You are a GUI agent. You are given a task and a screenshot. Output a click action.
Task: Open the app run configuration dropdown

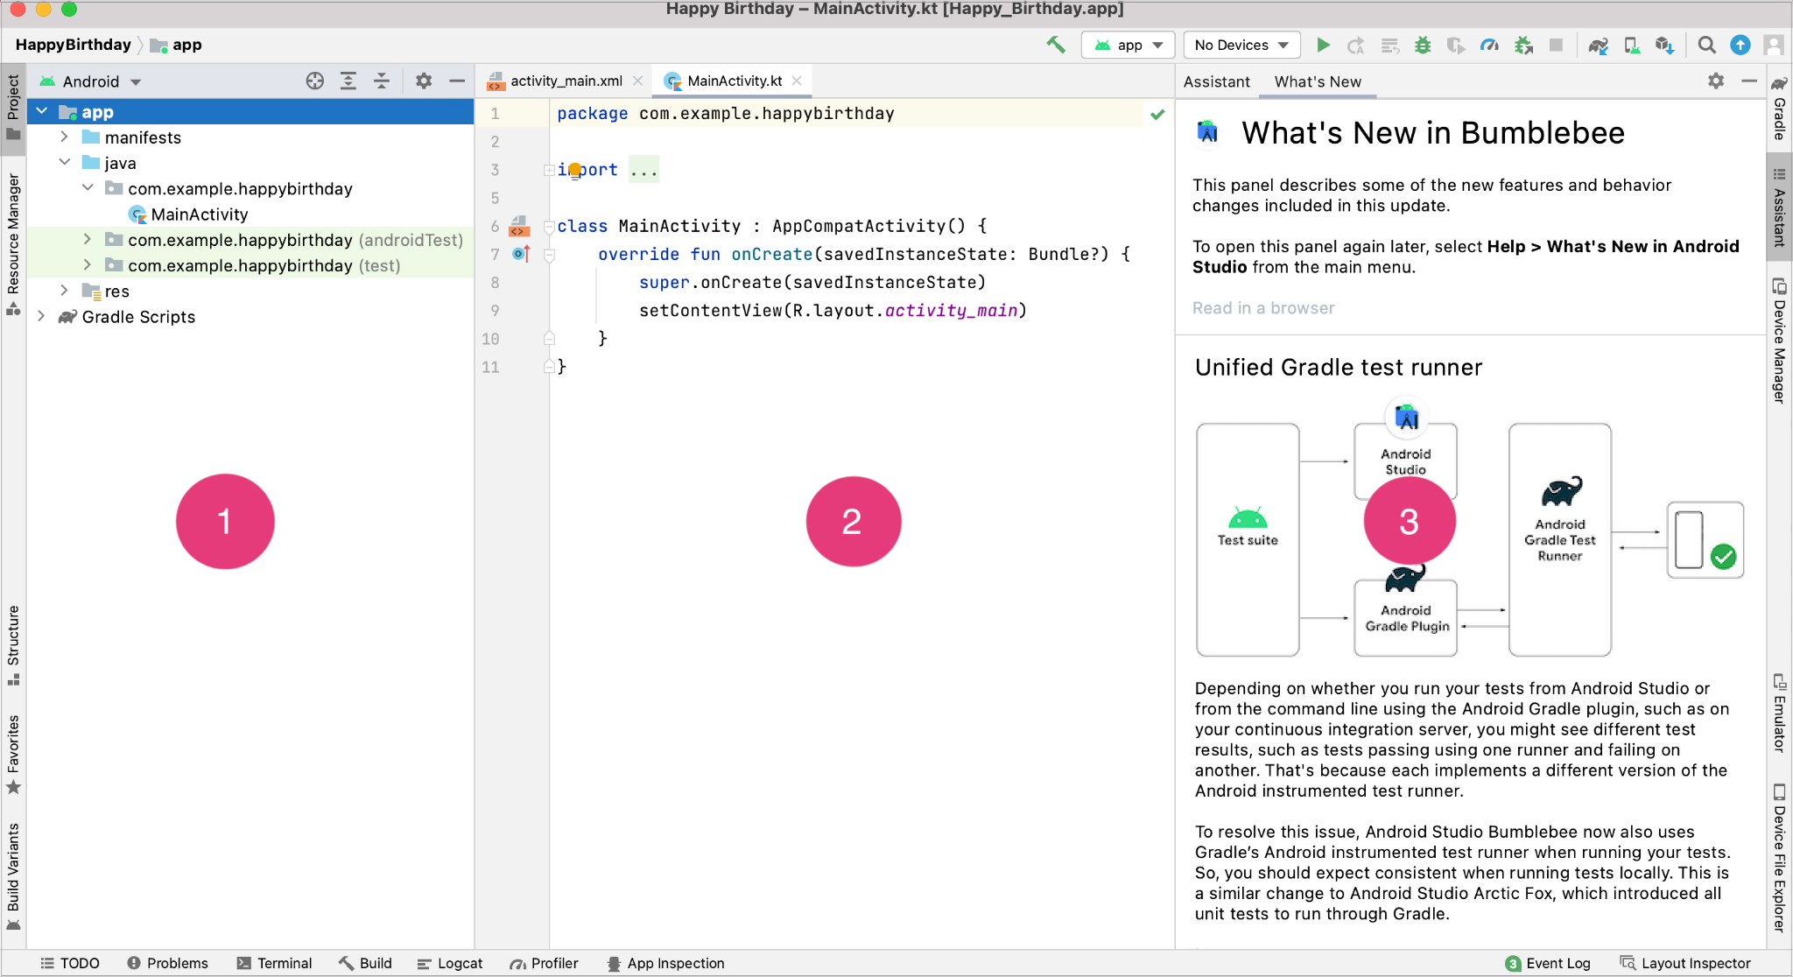pyautogui.click(x=1128, y=45)
